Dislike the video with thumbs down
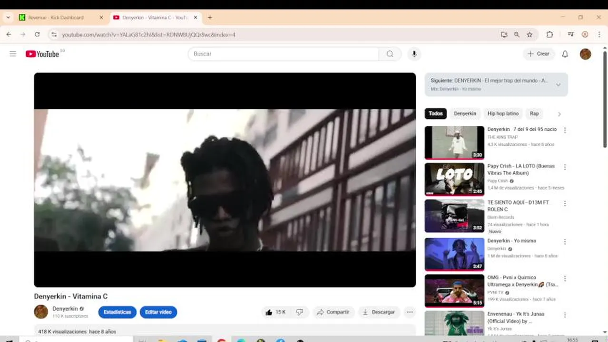Image resolution: width=608 pixels, height=342 pixels. click(299, 312)
